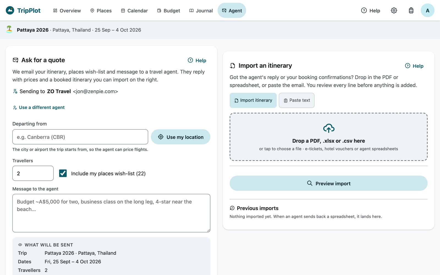
Task: Click the Previous imports history icon
Action: pos(232,208)
